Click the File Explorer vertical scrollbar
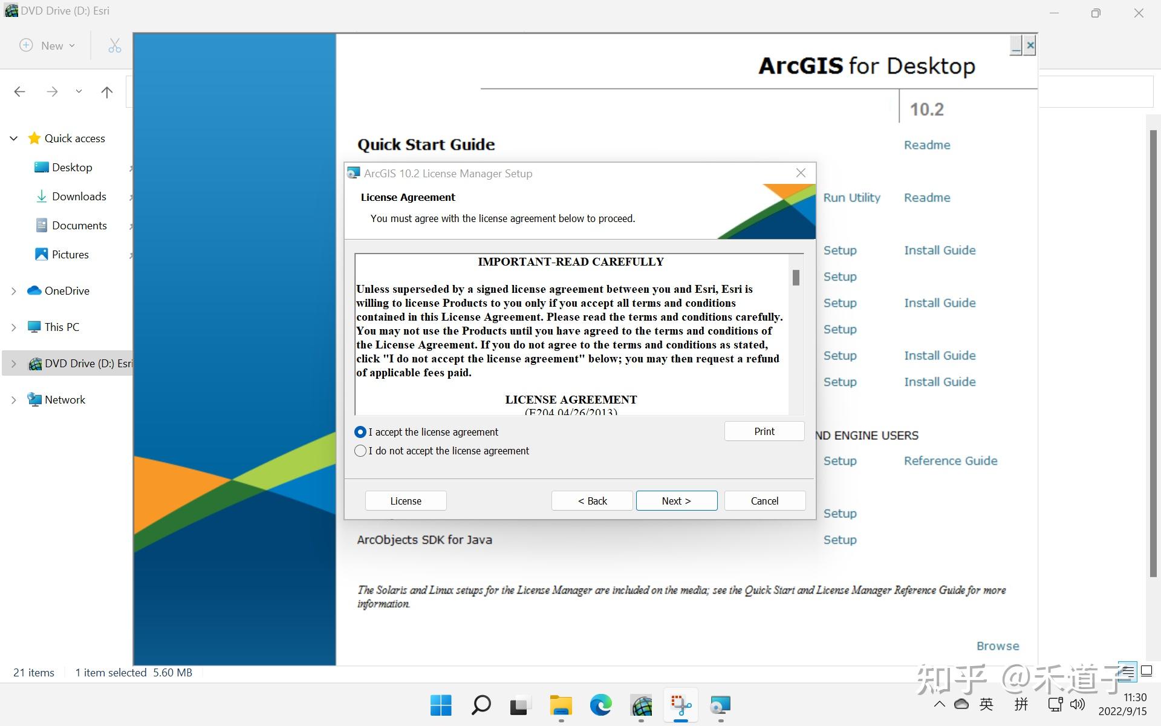Image resolution: width=1161 pixels, height=726 pixels. pos(1153,353)
